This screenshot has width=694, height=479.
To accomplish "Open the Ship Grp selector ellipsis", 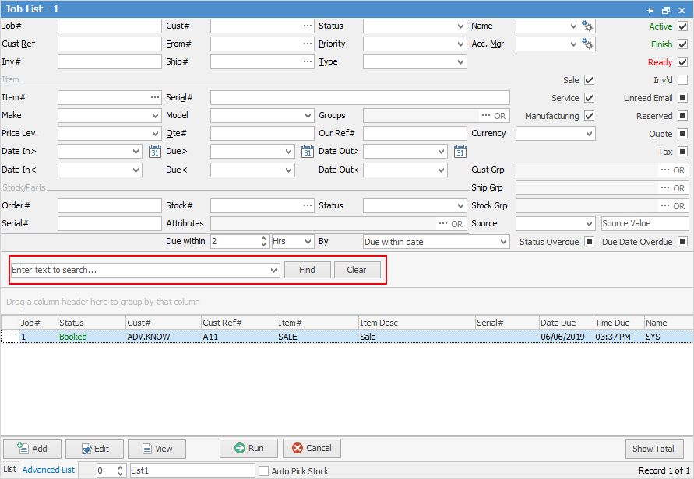I will point(664,188).
